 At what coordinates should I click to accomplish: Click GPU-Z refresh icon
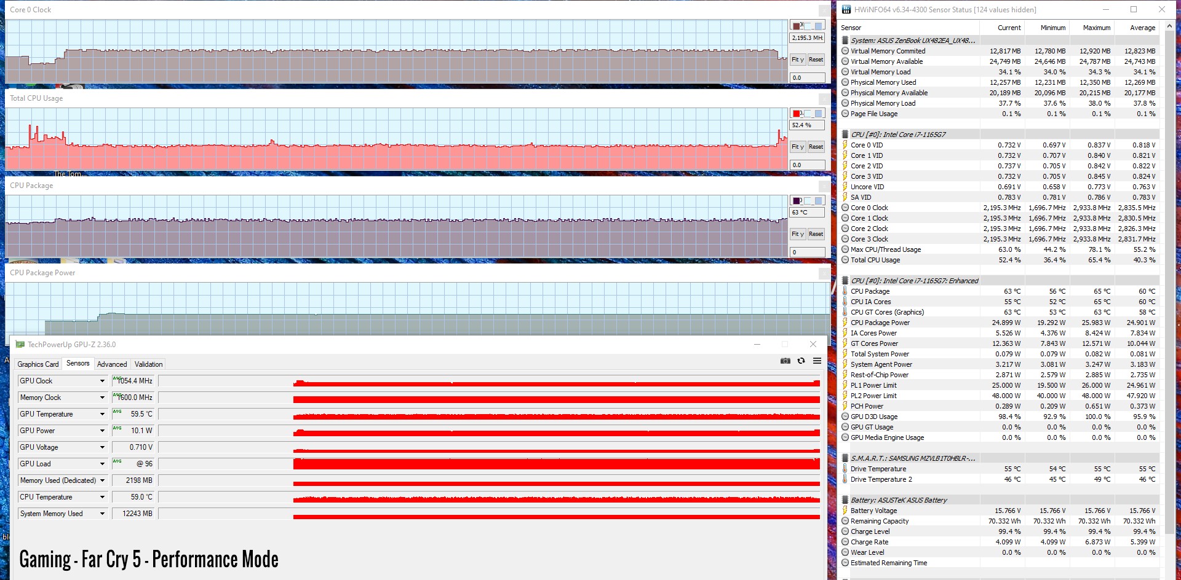point(801,361)
